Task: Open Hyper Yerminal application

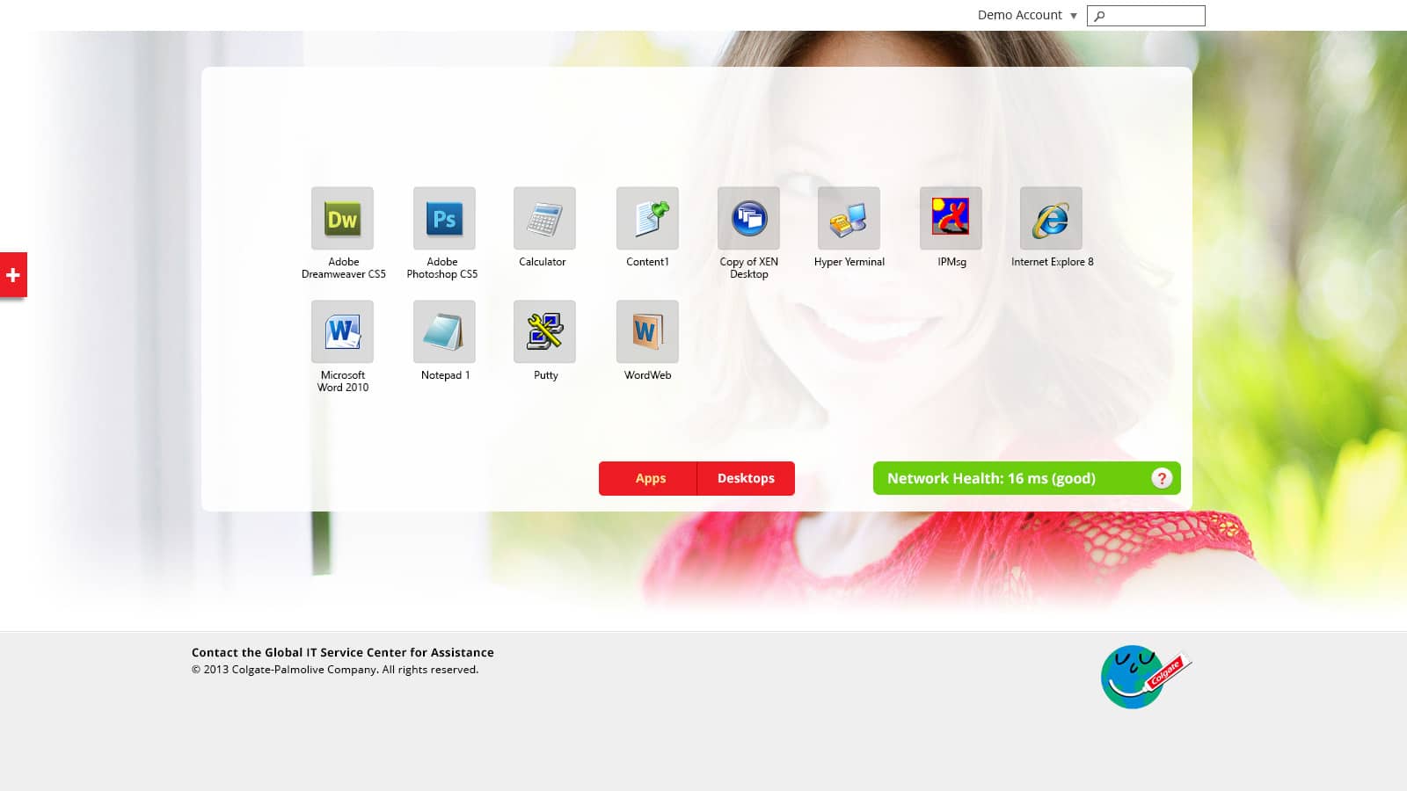Action: (849, 218)
